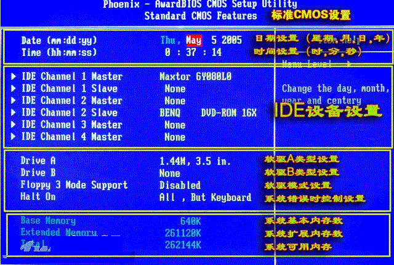The height and width of the screenshot is (265, 394).
Task: Expand the IDE Channel 2 Master arrow
Action: click(13, 101)
